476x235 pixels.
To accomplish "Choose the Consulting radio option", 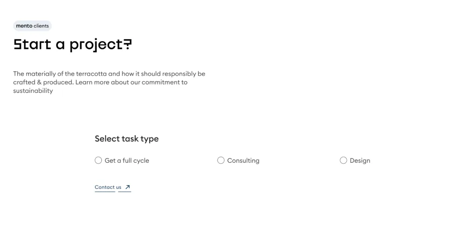I will pyautogui.click(x=221, y=160).
